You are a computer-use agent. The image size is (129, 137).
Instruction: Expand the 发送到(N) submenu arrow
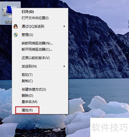(x=64, y=66)
